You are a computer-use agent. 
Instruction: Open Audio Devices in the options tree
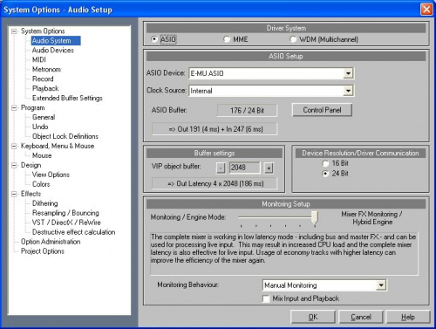point(53,51)
